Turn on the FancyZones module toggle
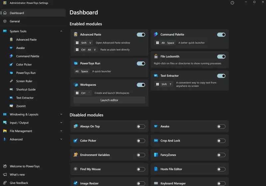Screen dimensions: 266x186 [221, 155]
